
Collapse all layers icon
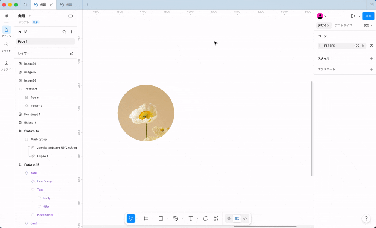click(71, 53)
